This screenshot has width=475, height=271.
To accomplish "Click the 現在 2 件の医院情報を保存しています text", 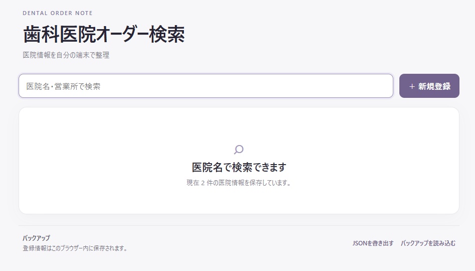I will point(239,183).
